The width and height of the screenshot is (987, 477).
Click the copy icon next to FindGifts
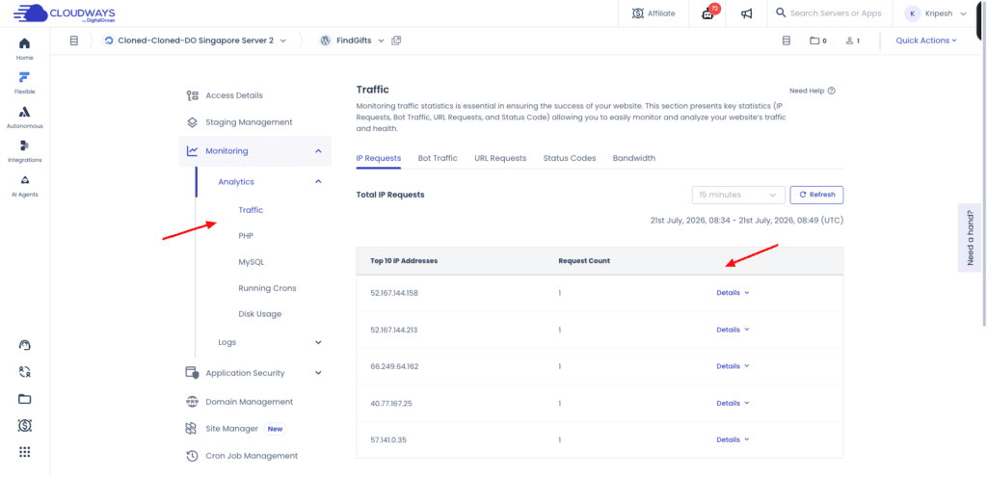396,40
